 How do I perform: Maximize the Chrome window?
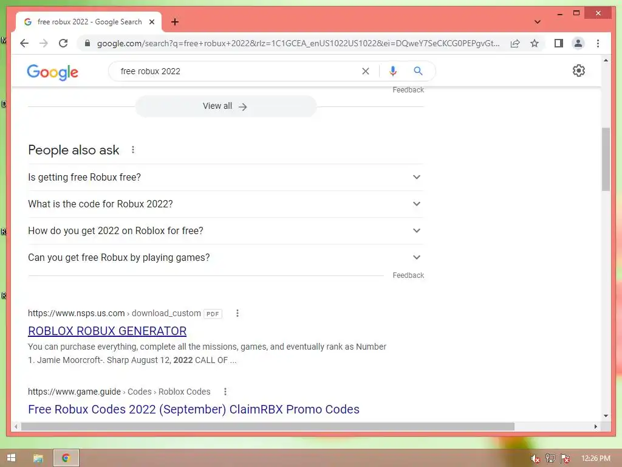576,13
